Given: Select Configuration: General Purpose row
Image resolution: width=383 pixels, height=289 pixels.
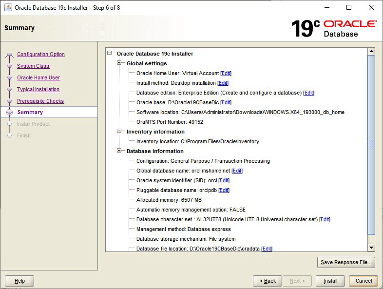Looking at the screenshot, I should tap(203, 161).
